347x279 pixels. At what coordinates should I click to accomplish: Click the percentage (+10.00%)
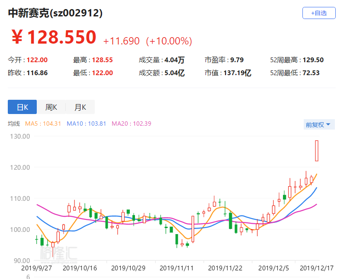pyautogui.click(x=169, y=41)
